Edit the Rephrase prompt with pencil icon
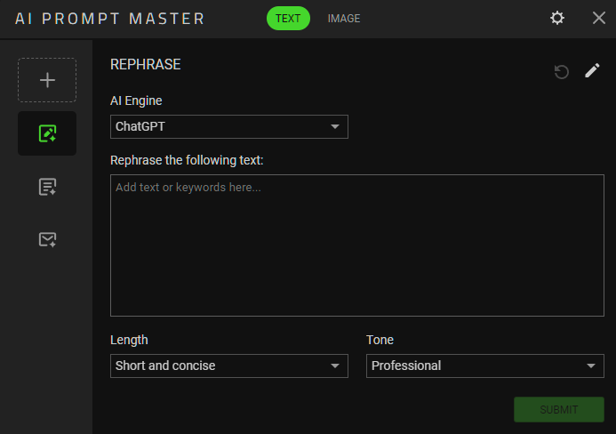 click(592, 71)
